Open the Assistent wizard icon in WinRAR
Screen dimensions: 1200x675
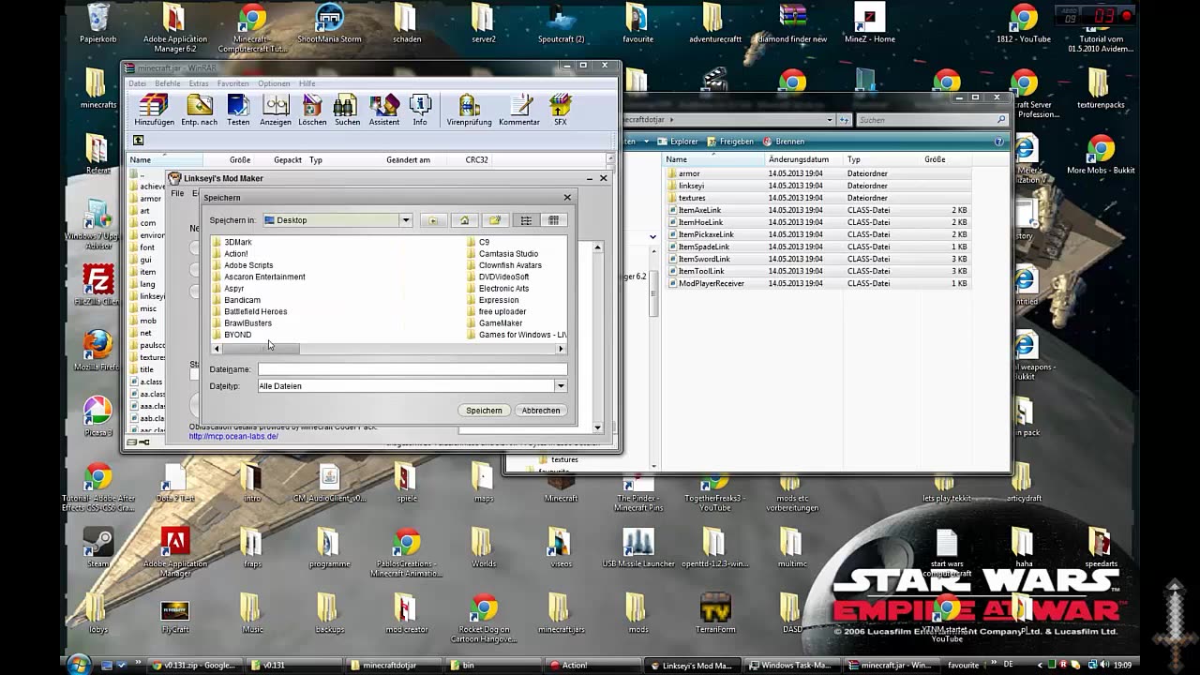tap(384, 110)
